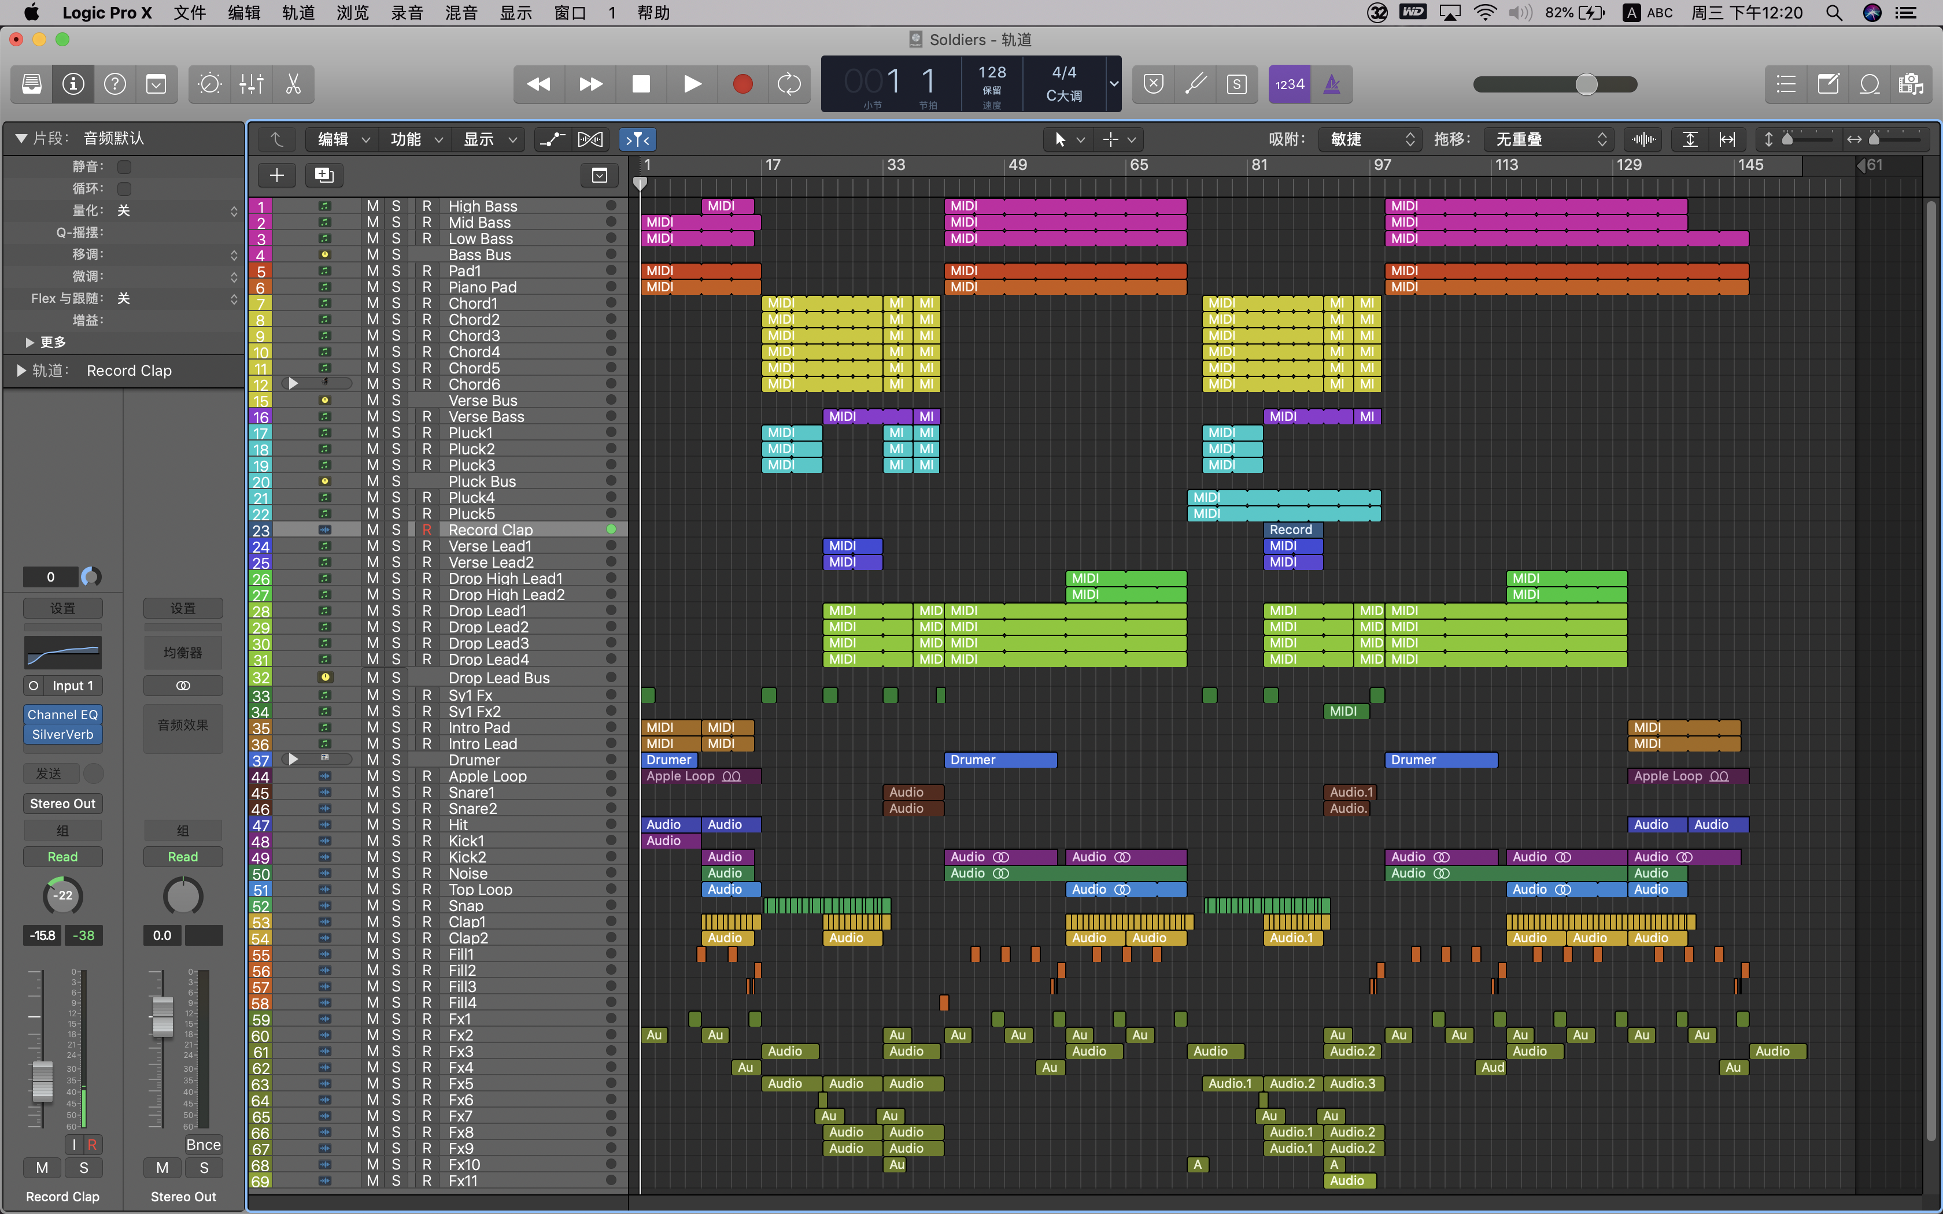Open the 功能 dropdown menu

tap(416, 140)
